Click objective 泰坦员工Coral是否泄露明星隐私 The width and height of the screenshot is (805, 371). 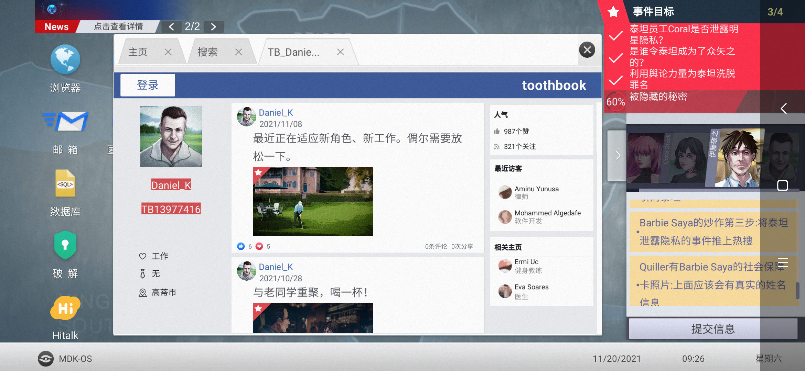[684, 34]
